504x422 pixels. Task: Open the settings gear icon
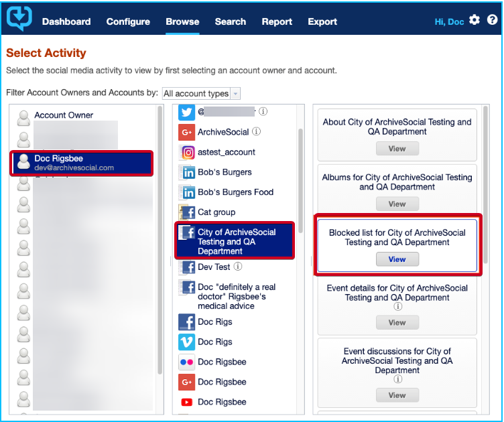[x=475, y=20]
